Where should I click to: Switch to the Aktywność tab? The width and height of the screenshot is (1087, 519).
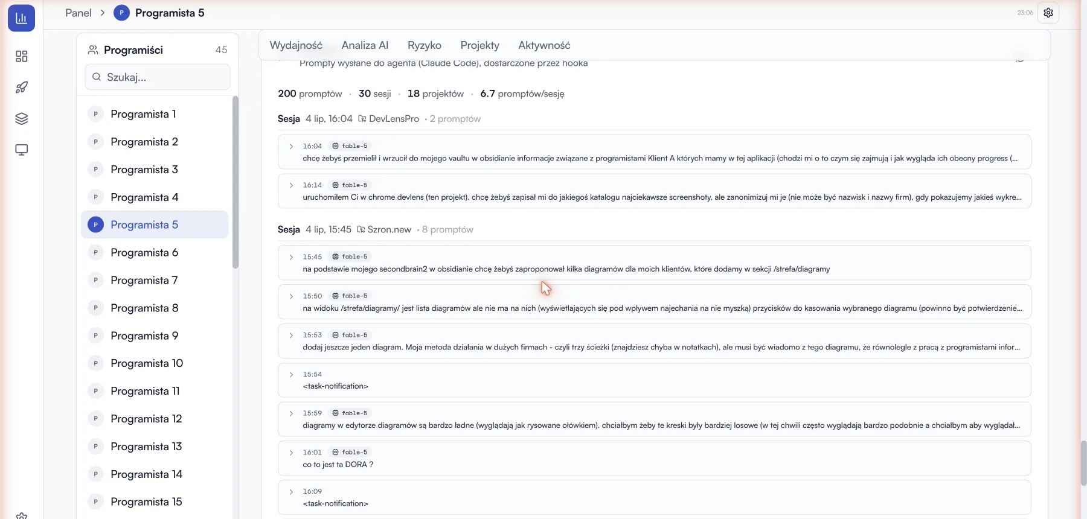click(544, 45)
